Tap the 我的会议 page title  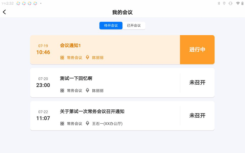tap(122, 12)
